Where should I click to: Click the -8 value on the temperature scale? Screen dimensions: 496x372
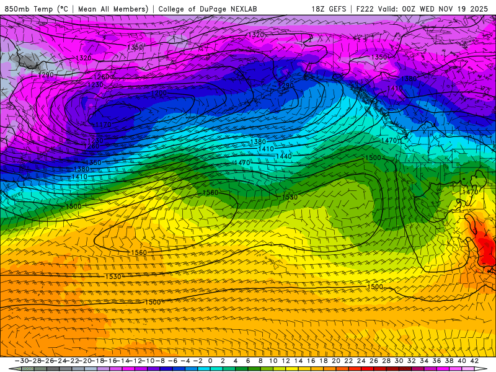click(161, 361)
